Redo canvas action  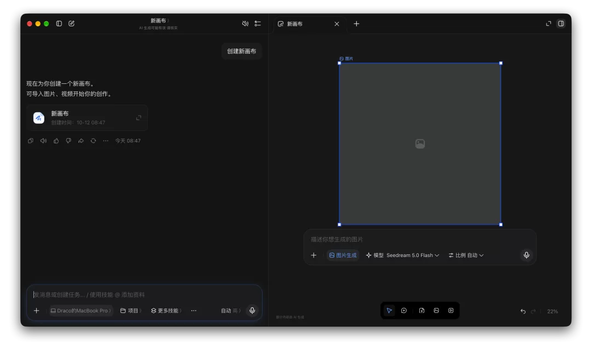[x=533, y=311]
